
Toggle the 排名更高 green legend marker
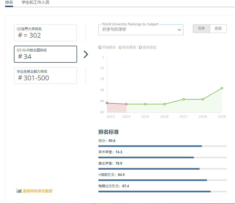tap(120, 47)
